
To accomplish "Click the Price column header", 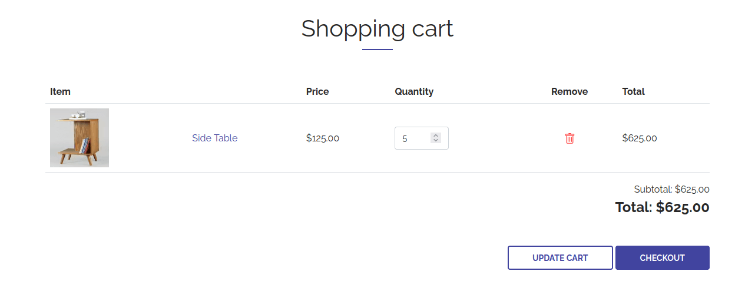I will tap(317, 91).
